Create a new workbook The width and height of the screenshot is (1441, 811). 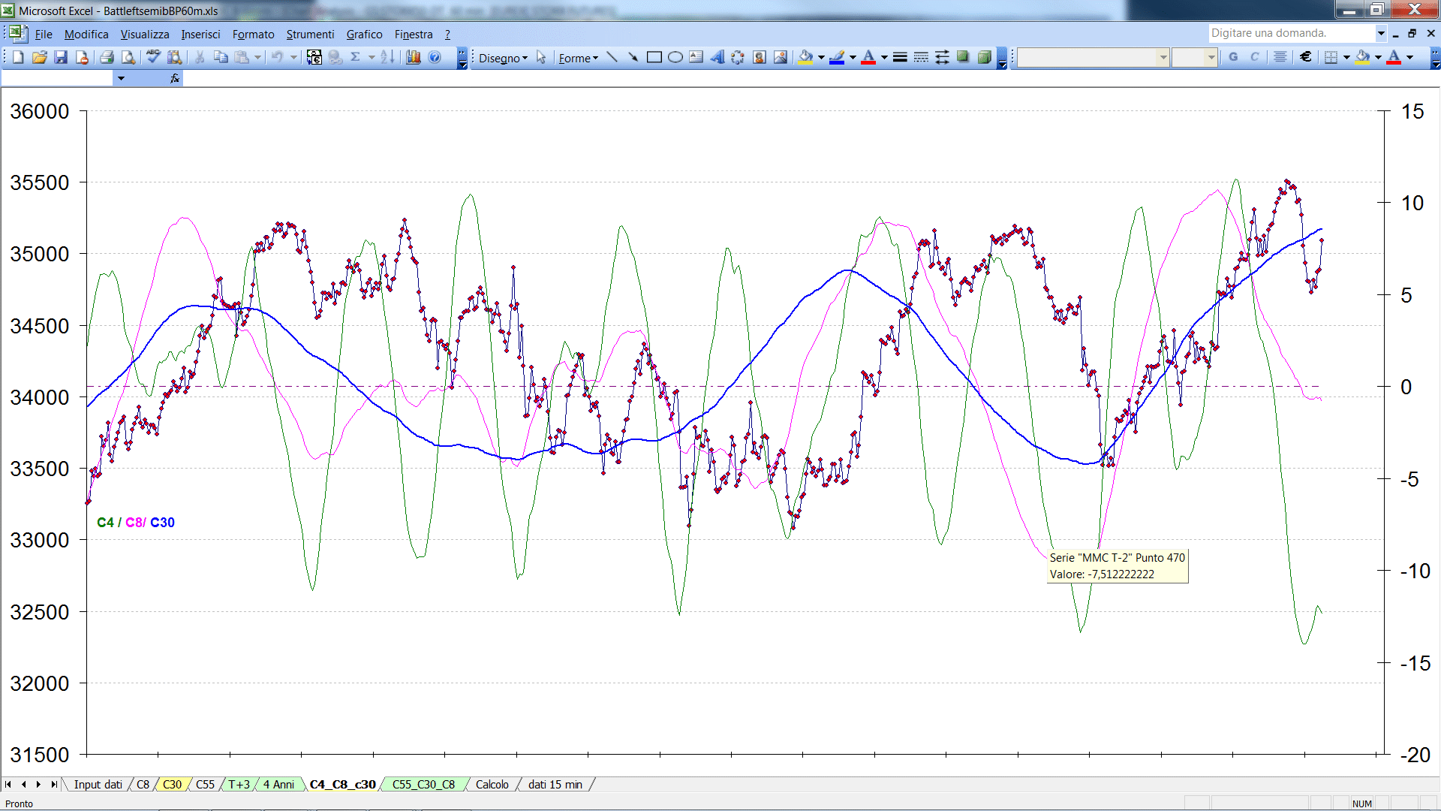(x=19, y=57)
